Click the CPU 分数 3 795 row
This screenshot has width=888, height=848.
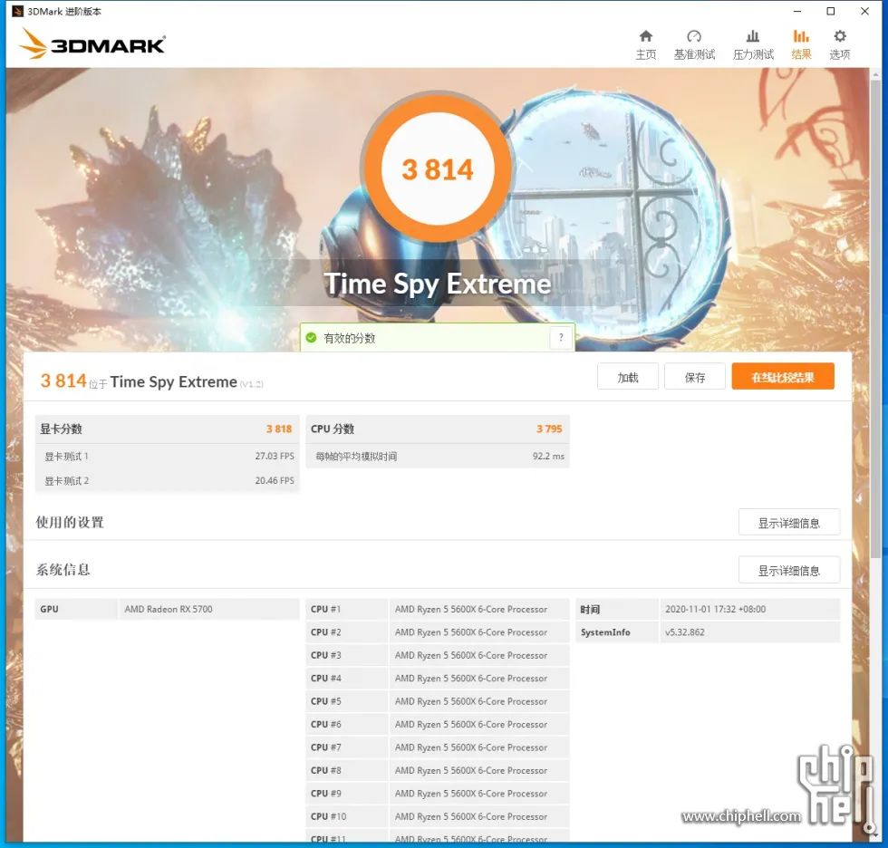click(437, 429)
